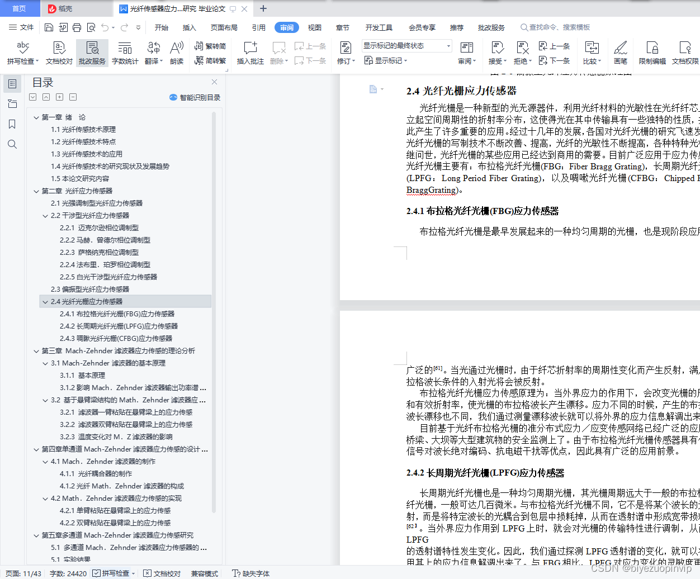
Task: Switch to the 视图 ribbon tab
Action: (315, 27)
